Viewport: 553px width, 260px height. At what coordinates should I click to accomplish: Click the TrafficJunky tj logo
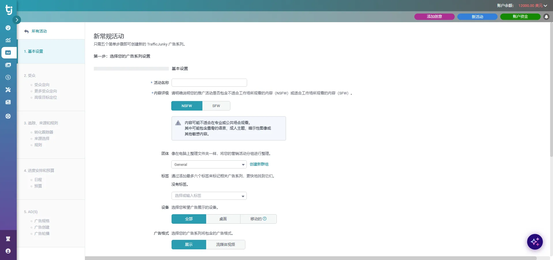tap(9, 10)
